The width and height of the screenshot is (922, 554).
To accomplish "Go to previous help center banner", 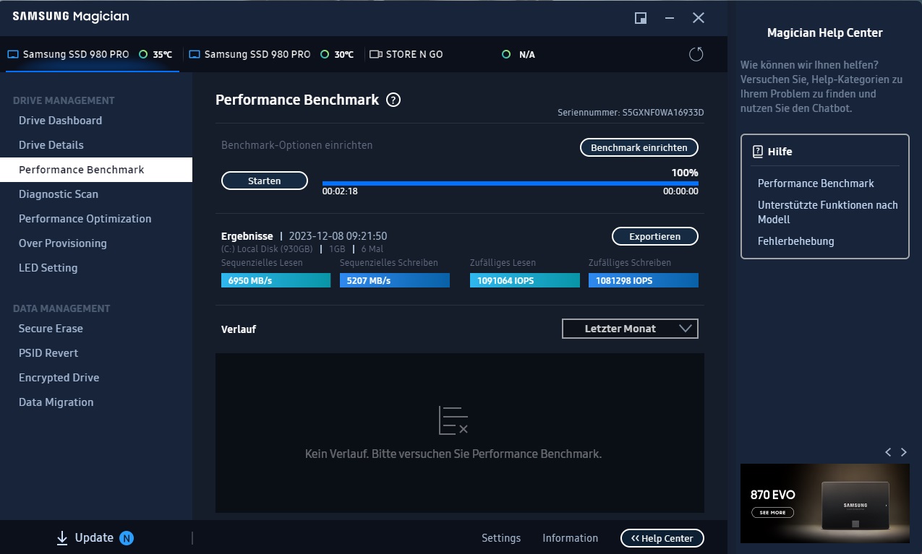I will coord(888,452).
